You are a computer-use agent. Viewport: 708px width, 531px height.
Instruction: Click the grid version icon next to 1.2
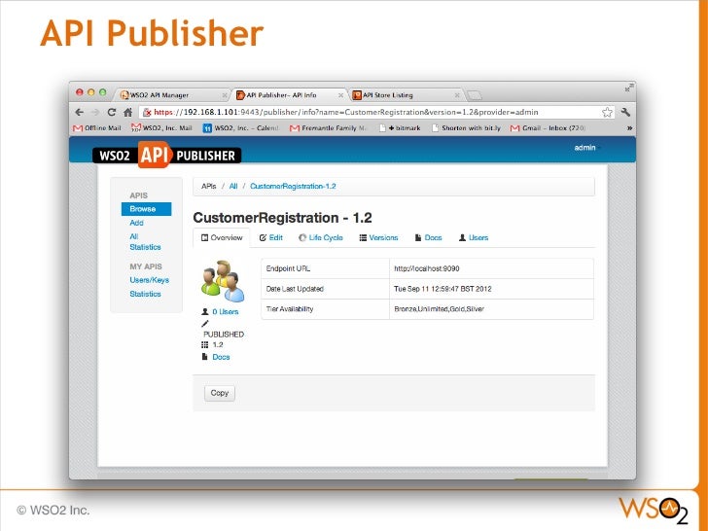204,344
